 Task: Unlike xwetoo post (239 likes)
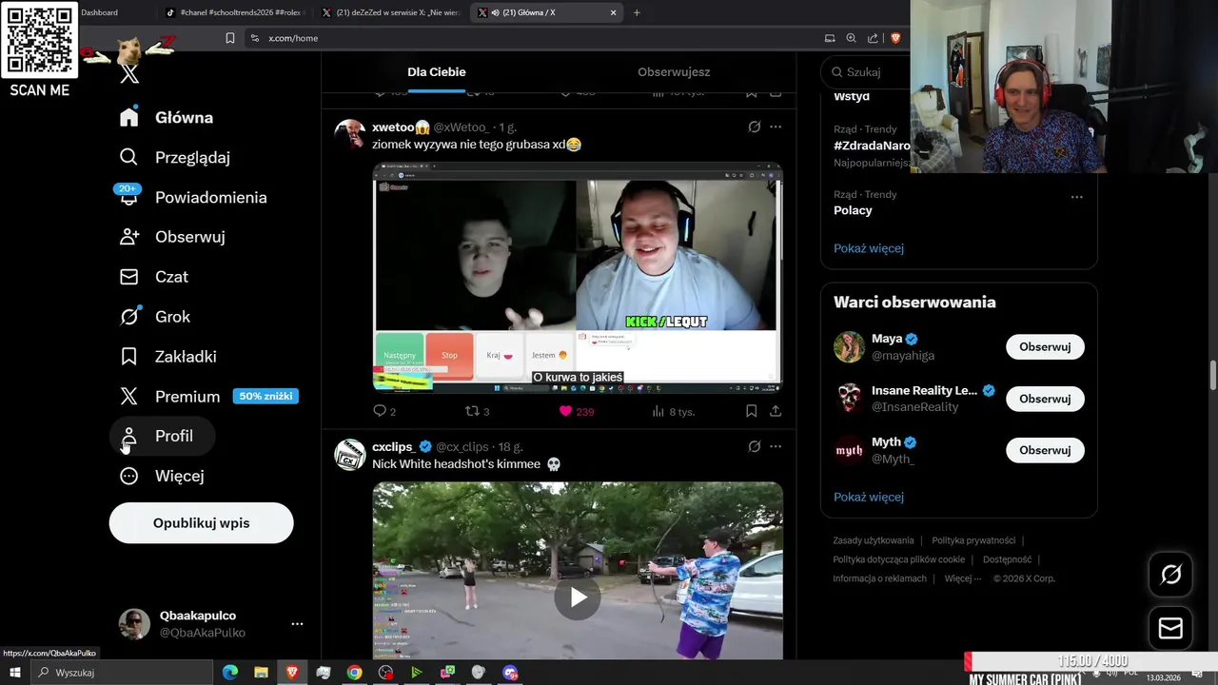(577, 411)
